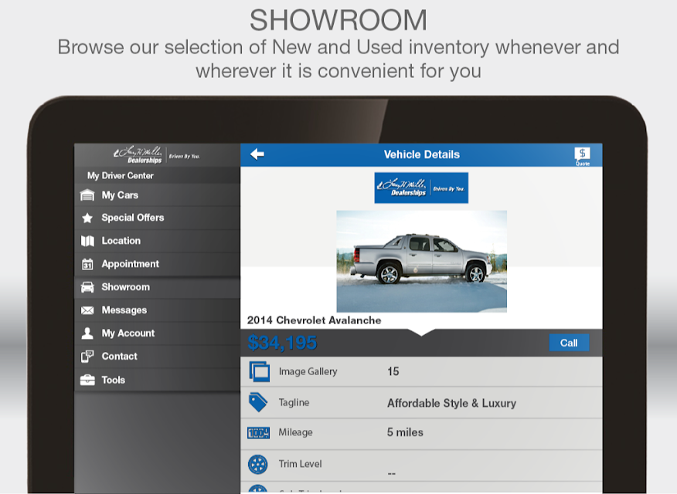Open the Contact menu item
Screen dimensions: 677x494
(x=157, y=357)
